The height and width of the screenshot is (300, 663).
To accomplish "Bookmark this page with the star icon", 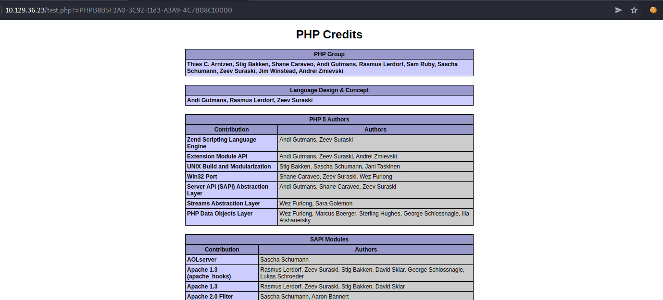I will 634,10.
